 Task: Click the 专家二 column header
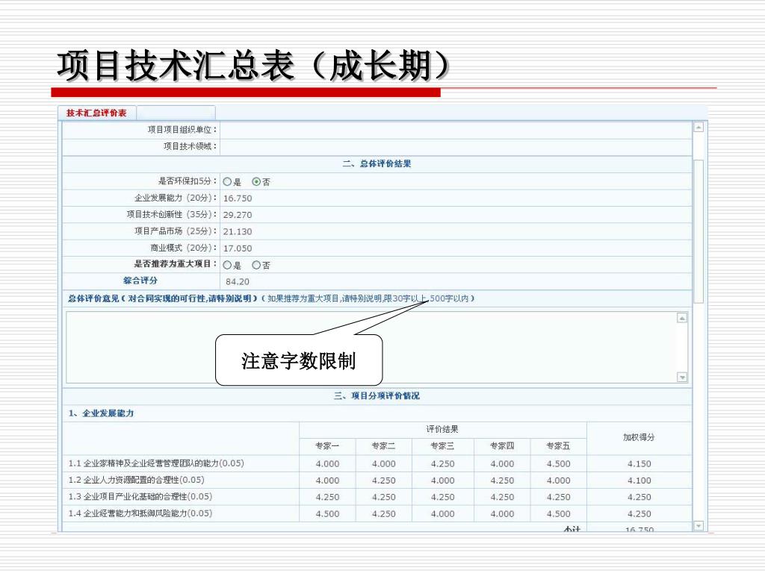tap(383, 446)
